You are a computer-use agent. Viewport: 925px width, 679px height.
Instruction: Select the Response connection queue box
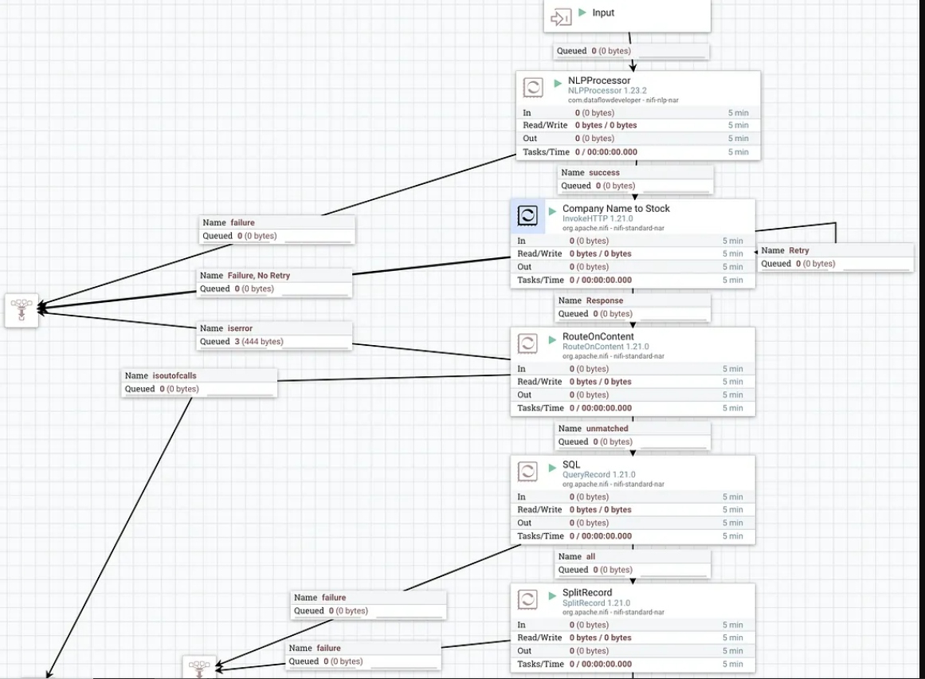tap(633, 308)
